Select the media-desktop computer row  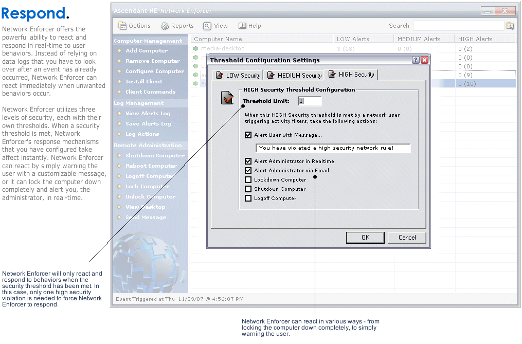[354, 49]
